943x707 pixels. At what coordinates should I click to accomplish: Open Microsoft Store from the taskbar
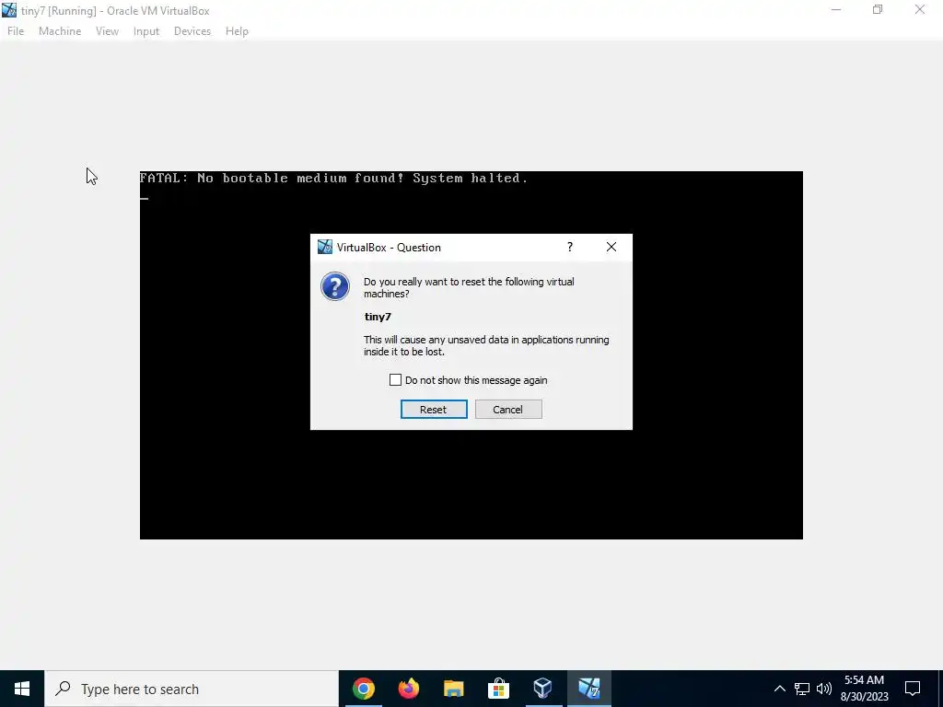(x=498, y=689)
